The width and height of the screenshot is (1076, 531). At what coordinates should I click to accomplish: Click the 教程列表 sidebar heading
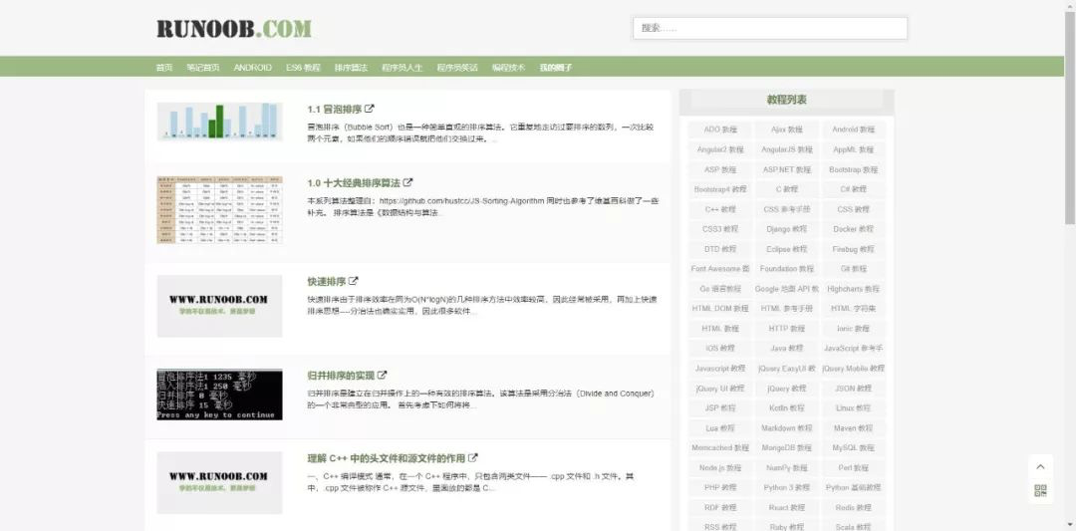(x=786, y=100)
